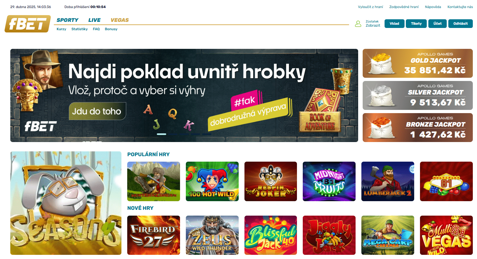Screen dimensions: 477x259
Task: Click the fBET logo
Action: tap(28, 24)
